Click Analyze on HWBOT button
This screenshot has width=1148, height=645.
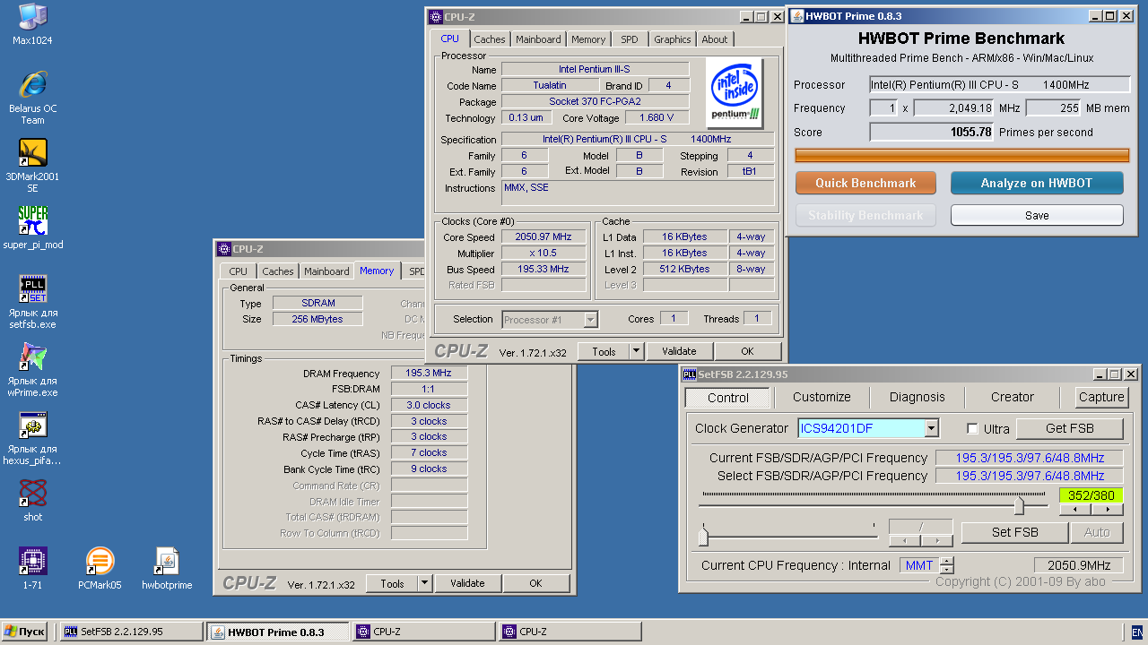1037,183
